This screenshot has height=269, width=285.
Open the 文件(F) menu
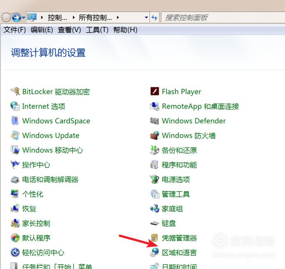[15, 30]
